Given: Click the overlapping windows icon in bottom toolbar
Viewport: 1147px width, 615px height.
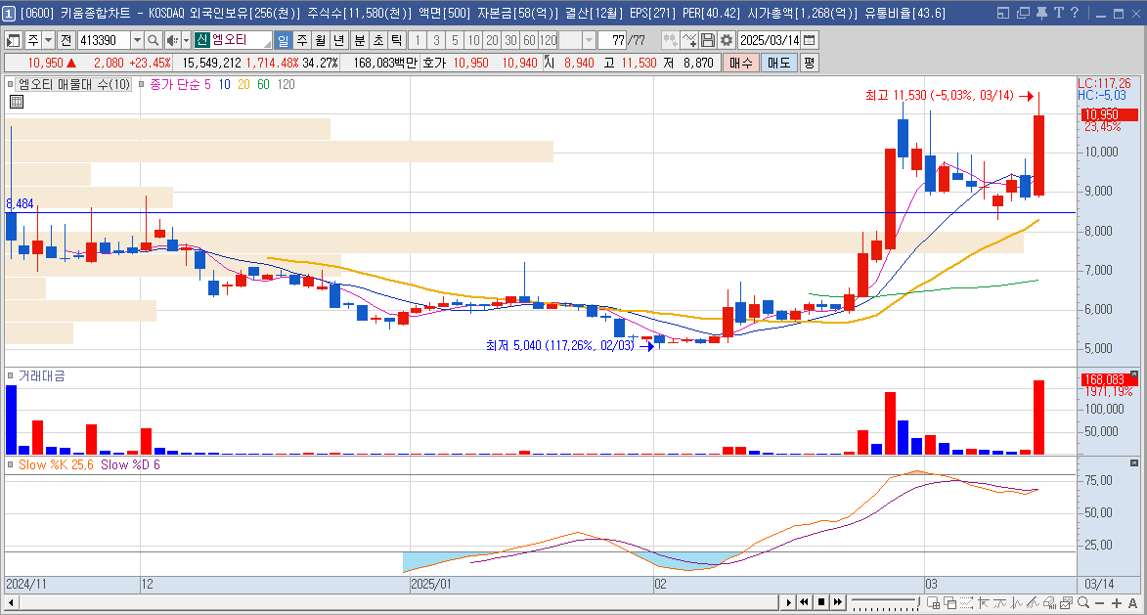Looking at the screenshot, I should click(950, 602).
